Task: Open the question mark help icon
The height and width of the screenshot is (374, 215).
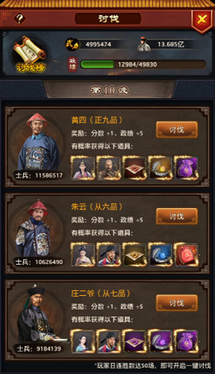Action: pos(19,18)
